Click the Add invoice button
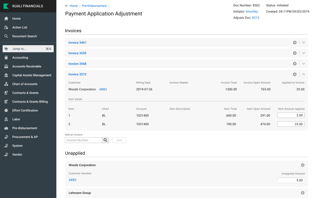This screenshot has width=317, height=198. coord(119,140)
